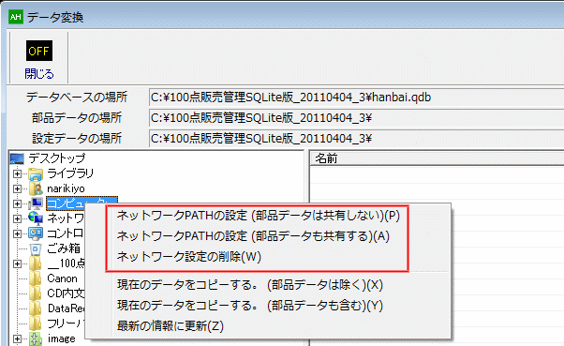This screenshot has width=564, height=346.
Task: Click the 設定データの場所 label
Action: (x=77, y=138)
